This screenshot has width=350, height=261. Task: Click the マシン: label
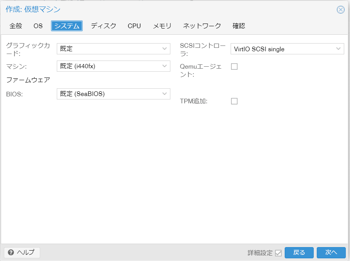tap(17, 66)
